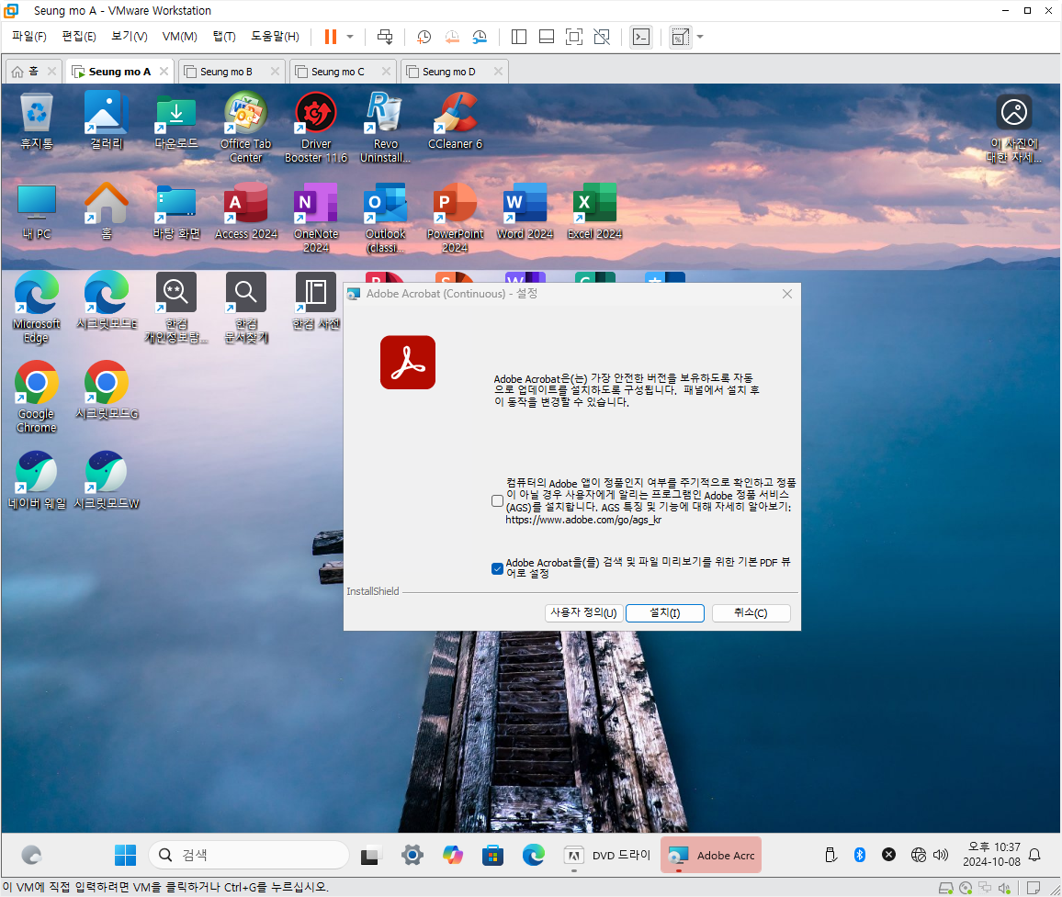Click the VMware pause button
Viewport: 1062px width, 897px height.
coord(331,37)
